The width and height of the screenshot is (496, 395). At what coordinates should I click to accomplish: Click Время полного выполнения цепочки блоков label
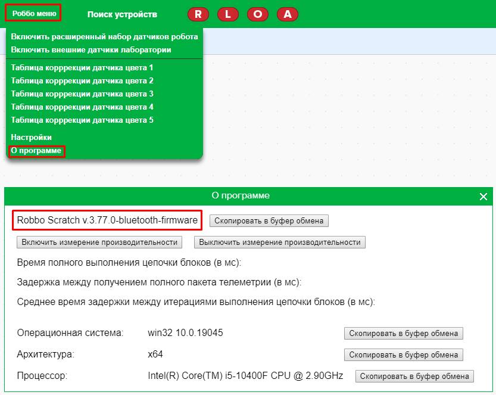pyautogui.click(x=129, y=262)
